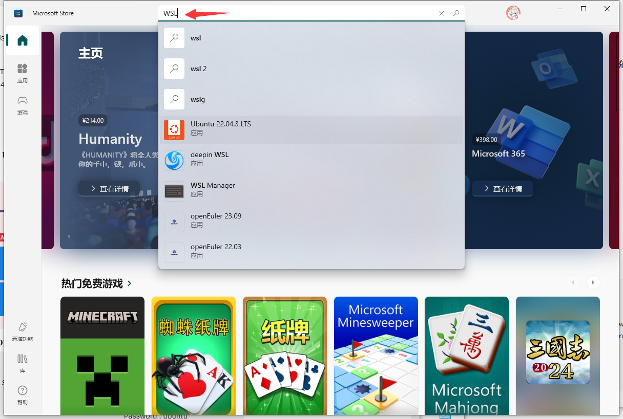The width and height of the screenshot is (623, 419).
Task: Click the openEuler 22.03 icon
Action: [x=174, y=253]
